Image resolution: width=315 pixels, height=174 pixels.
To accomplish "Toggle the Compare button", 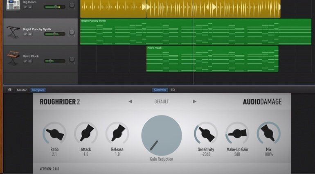I will click(38, 90).
